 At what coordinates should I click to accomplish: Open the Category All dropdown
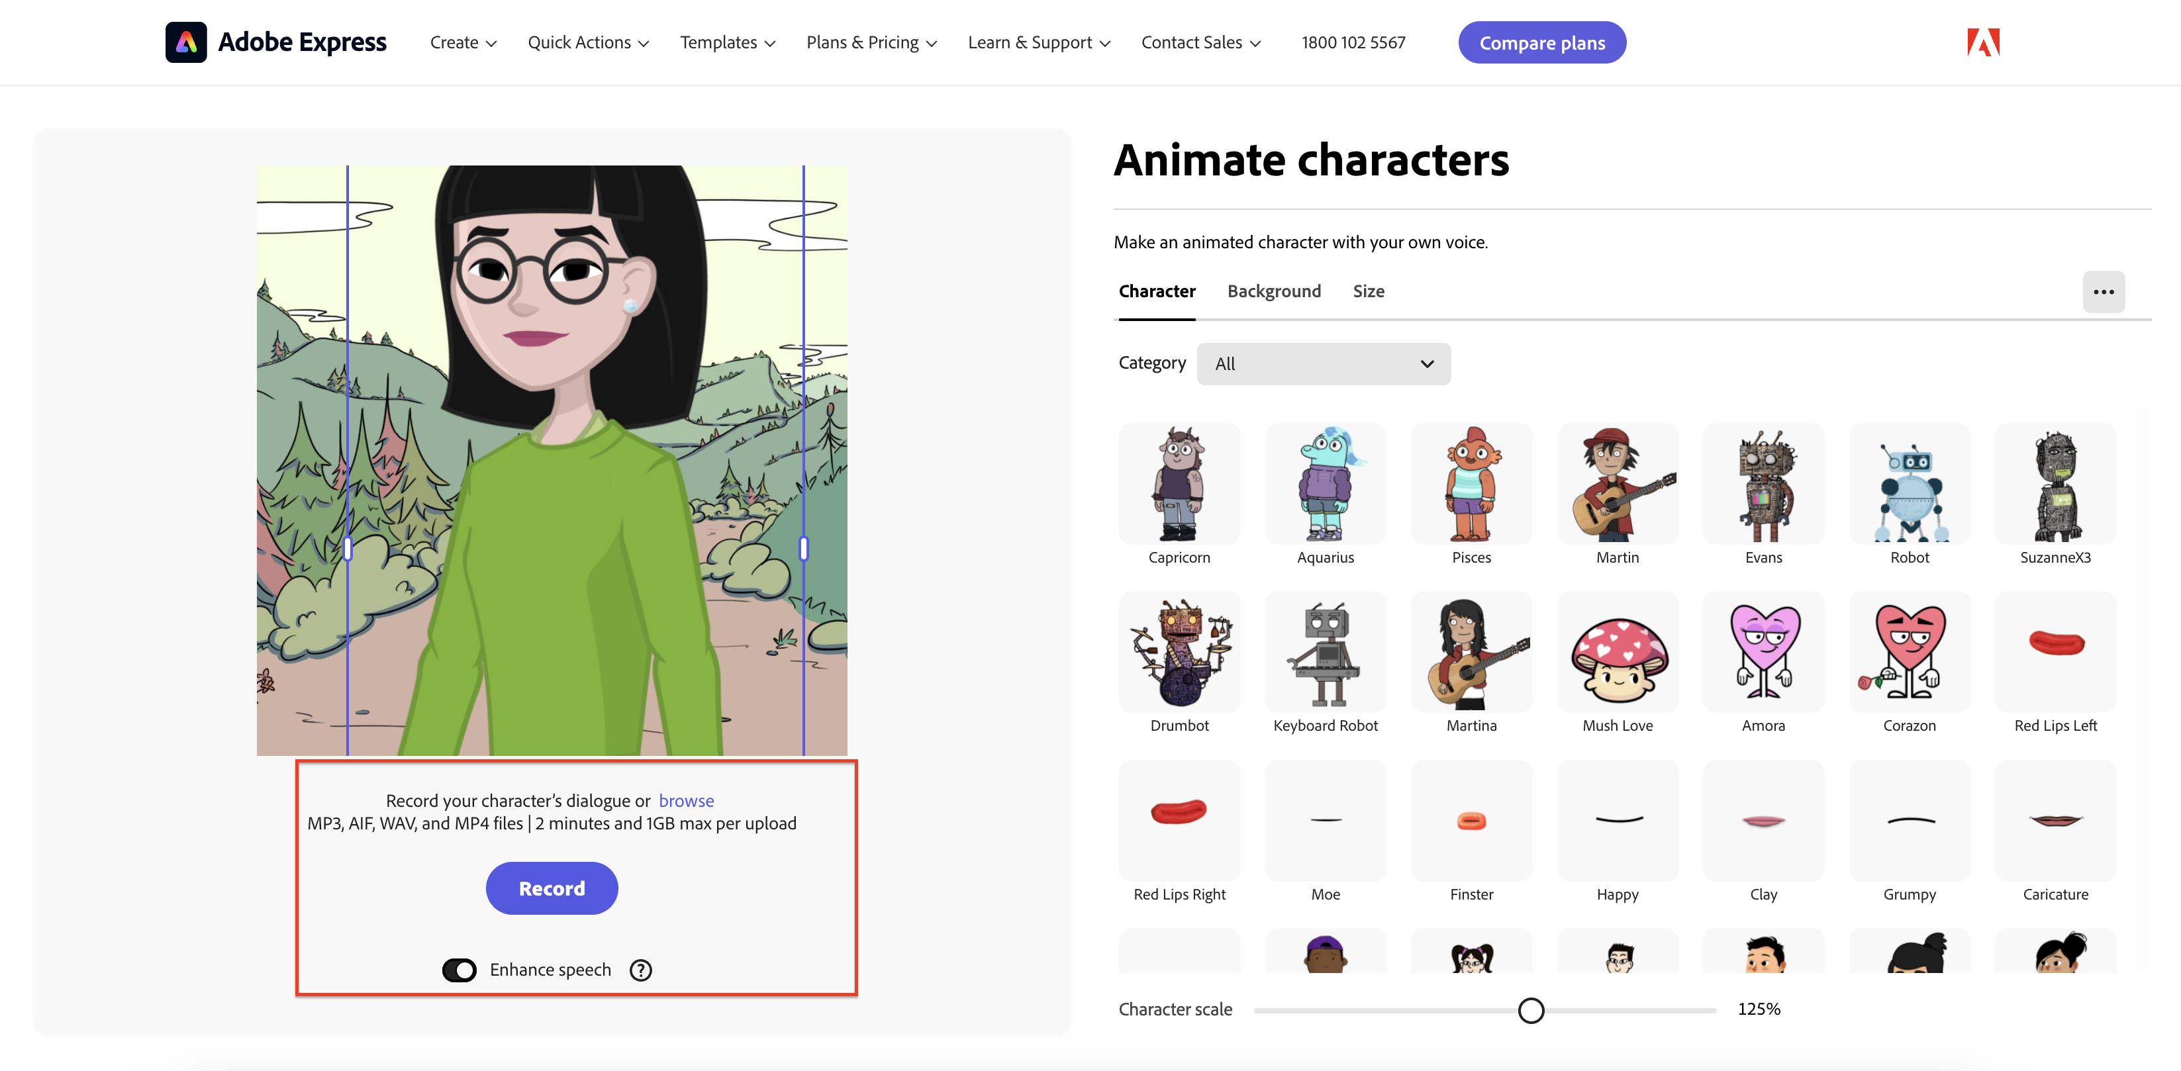1324,363
